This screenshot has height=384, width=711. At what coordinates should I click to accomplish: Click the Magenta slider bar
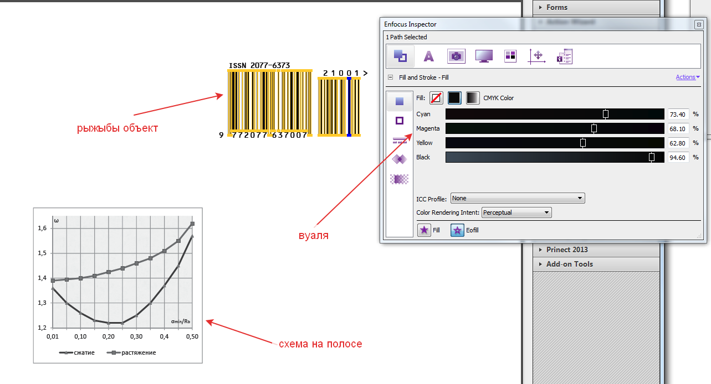(x=555, y=128)
